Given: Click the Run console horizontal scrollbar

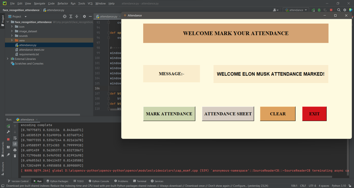Looking at the screenshot, I should point(176,176).
